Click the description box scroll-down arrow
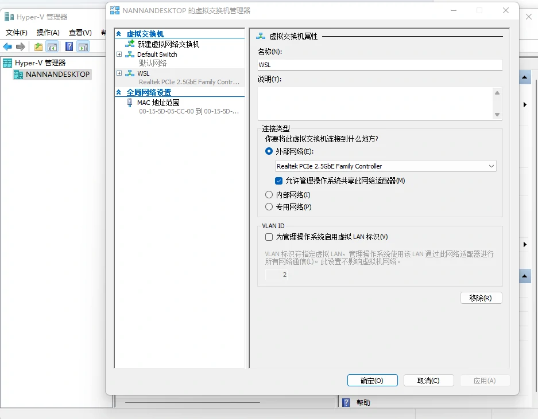Viewport: 538px width, 419px height. click(497, 115)
